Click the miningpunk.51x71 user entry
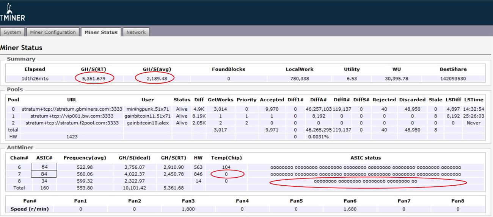 [148, 109]
